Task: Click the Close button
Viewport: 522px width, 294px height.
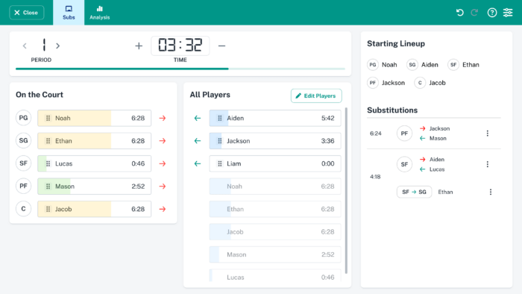Action: click(x=27, y=13)
